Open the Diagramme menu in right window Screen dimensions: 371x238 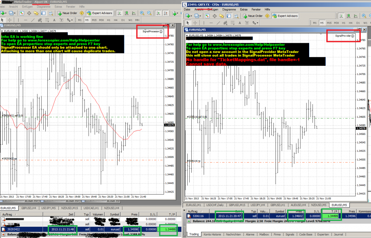[229, 9]
